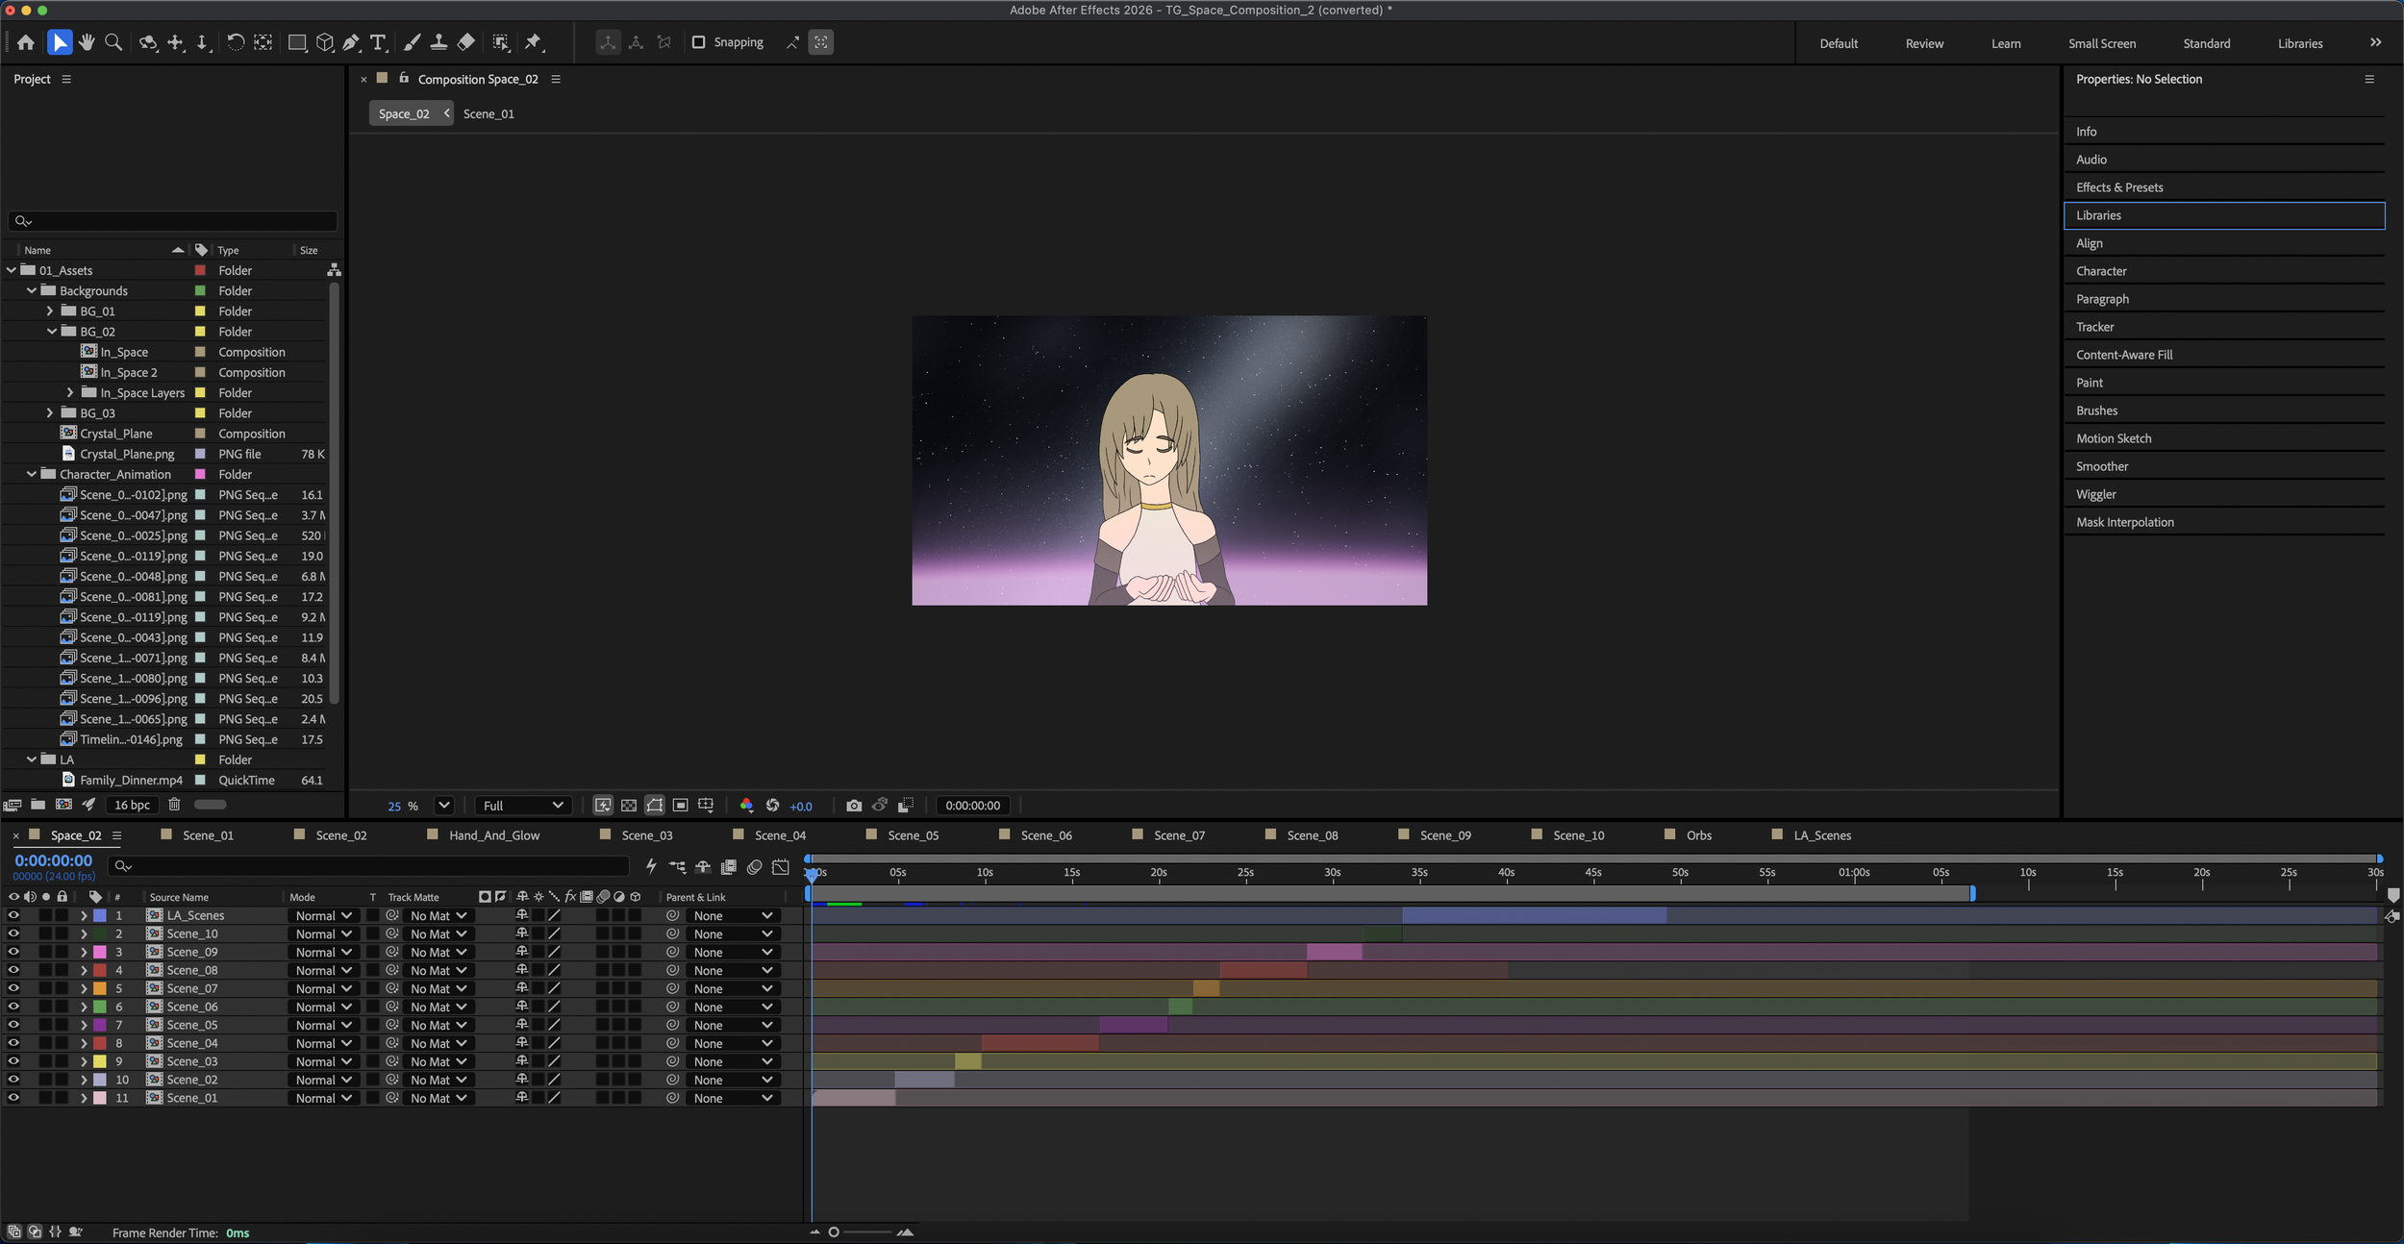Hide the Scene_10 layer using its eye
2404x1244 pixels.
point(13,933)
